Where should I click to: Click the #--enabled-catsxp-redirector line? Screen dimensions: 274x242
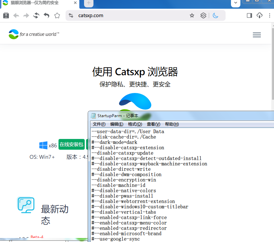129,228
